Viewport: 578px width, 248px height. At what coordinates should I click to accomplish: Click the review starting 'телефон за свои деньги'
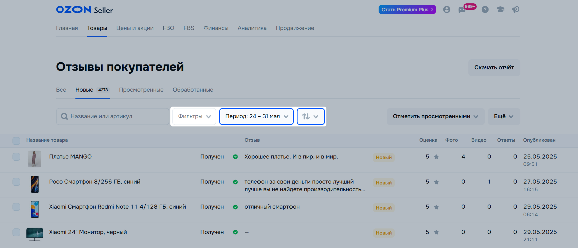(305, 185)
